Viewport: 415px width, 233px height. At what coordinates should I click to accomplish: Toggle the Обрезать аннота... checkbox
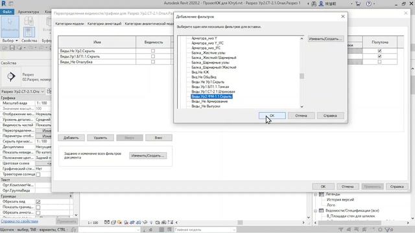point(38,213)
